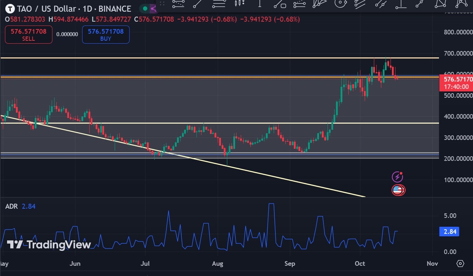Image resolution: width=473 pixels, height=276 pixels.
Task: Click the Sep label on the time axis
Action: 290,264
